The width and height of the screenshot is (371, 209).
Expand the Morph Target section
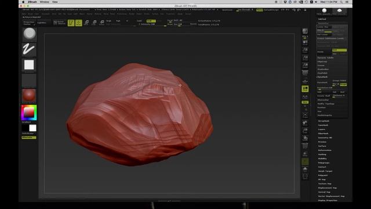[x=325, y=171]
